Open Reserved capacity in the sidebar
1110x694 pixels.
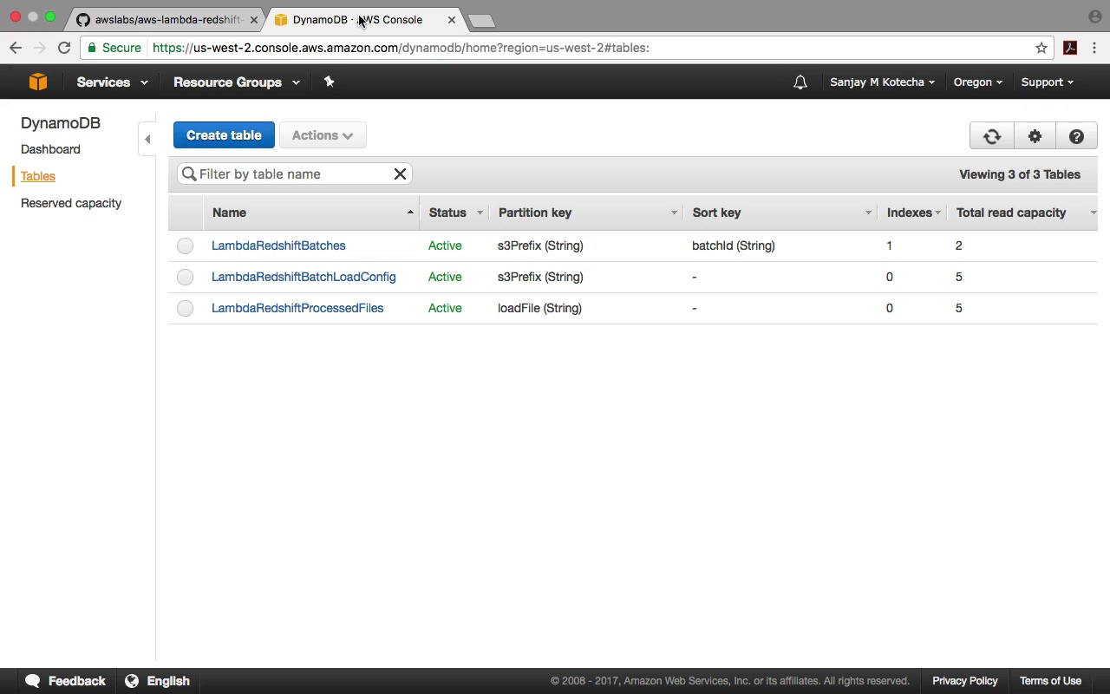(x=71, y=203)
